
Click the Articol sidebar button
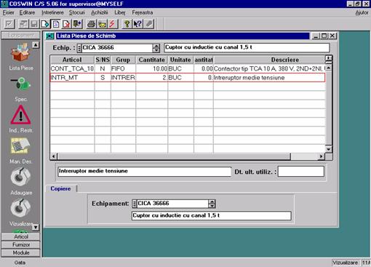(x=20, y=236)
